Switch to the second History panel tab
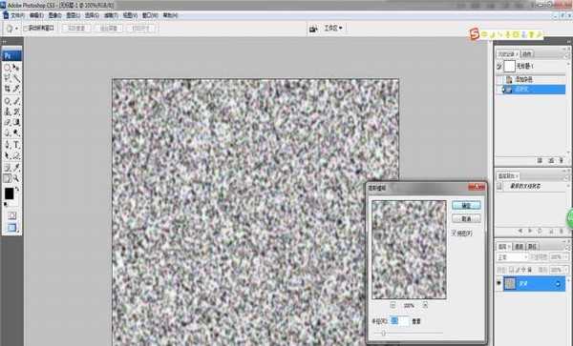The height and width of the screenshot is (346, 573). point(526,54)
